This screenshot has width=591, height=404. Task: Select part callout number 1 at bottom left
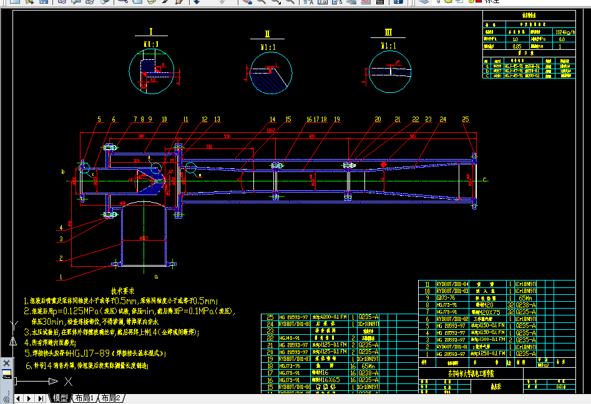tap(61, 277)
